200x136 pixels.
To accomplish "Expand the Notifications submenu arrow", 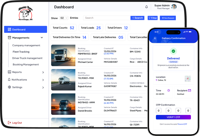I will 43,80.
